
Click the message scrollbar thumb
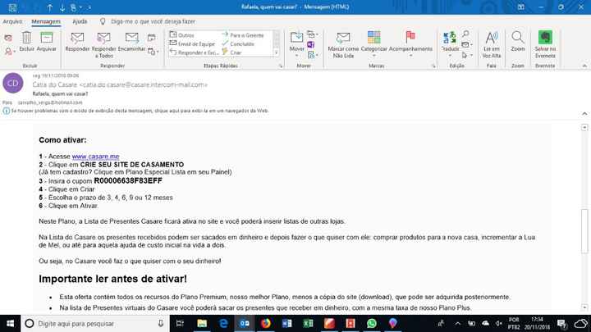tap(584, 231)
